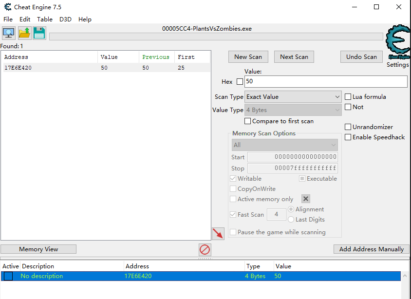Image resolution: width=411 pixels, height=299 pixels.
Task: Click the X beside Active memory only
Action: coord(306,199)
